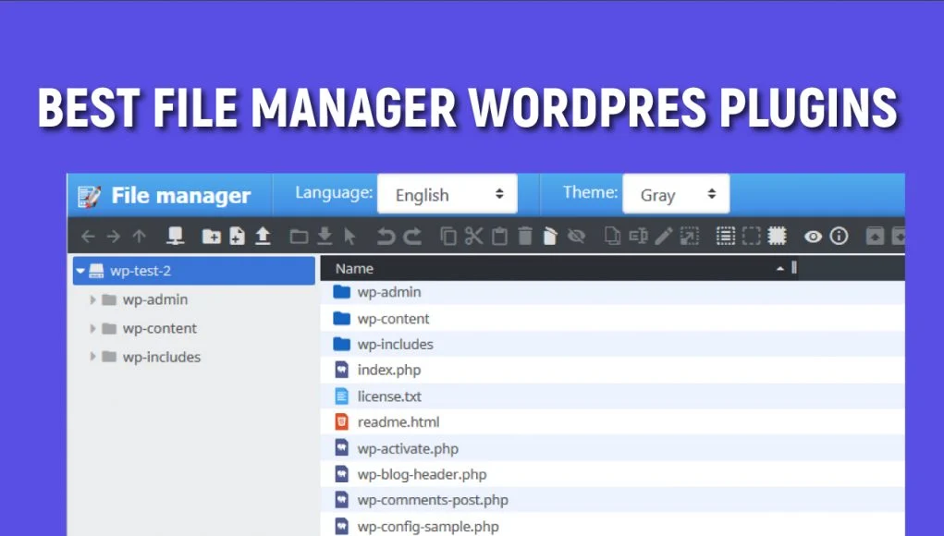
Task: Click the select file cursor icon
Action: click(349, 237)
